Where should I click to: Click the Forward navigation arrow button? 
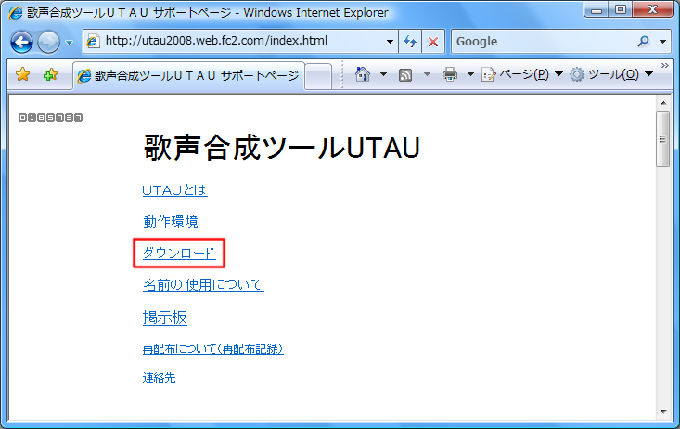click(48, 42)
